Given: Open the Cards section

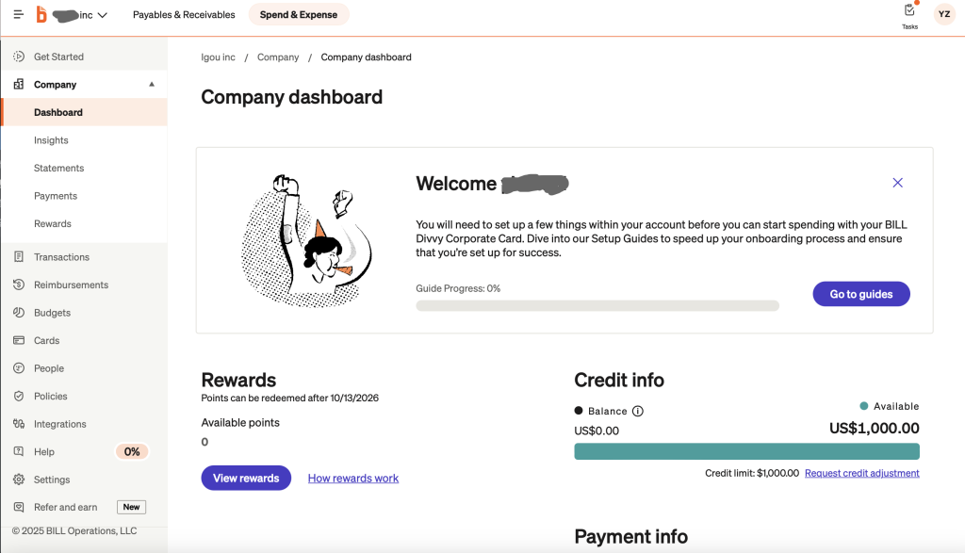Looking at the screenshot, I should (x=46, y=340).
